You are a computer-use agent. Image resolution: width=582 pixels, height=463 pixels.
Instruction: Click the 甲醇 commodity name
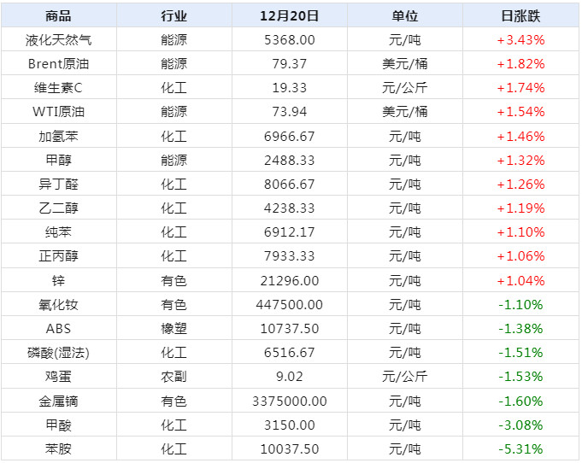coord(59,160)
